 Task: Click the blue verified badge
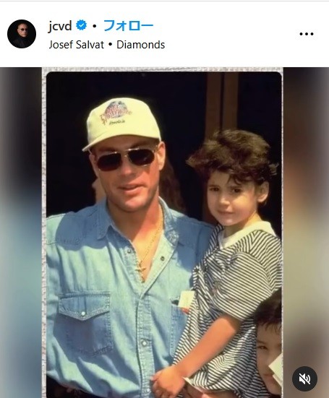[x=81, y=25]
